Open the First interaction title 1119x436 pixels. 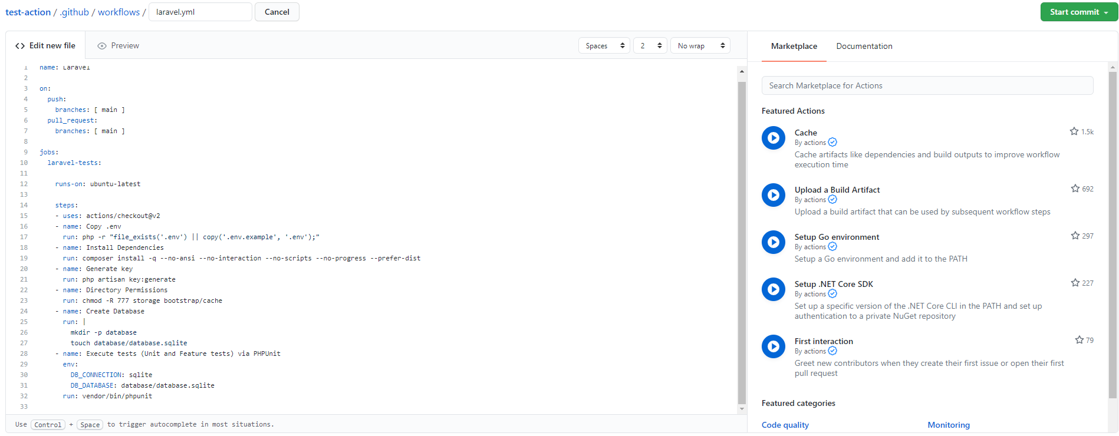(824, 341)
